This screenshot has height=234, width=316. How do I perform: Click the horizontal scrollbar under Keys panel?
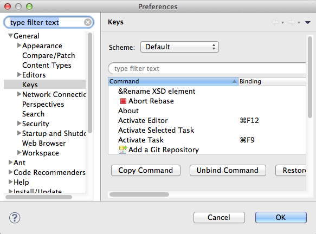click(x=139, y=194)
